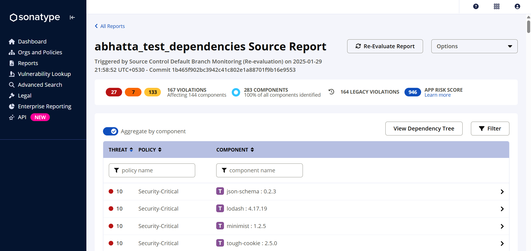Click '164 LEGACY VIOLATIONS' text

point(370,92)
